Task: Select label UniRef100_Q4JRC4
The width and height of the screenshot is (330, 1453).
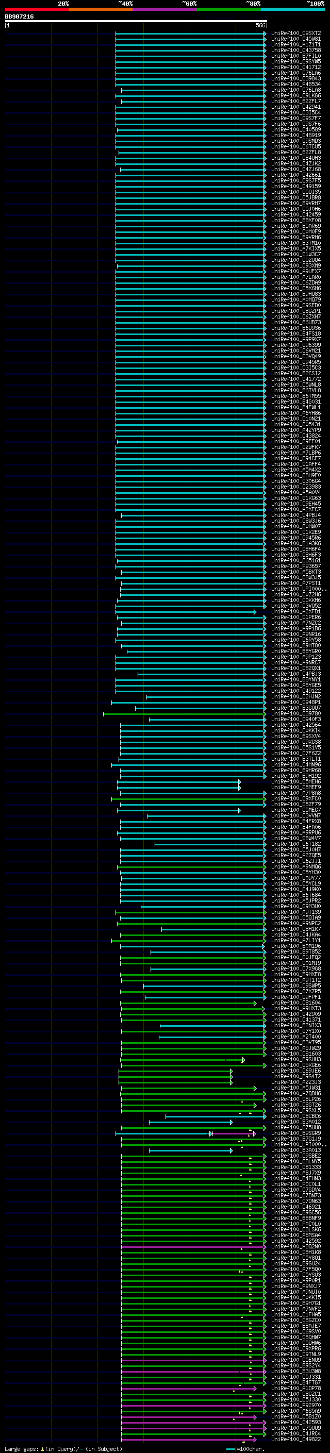Action: (x=296, y=1434)
